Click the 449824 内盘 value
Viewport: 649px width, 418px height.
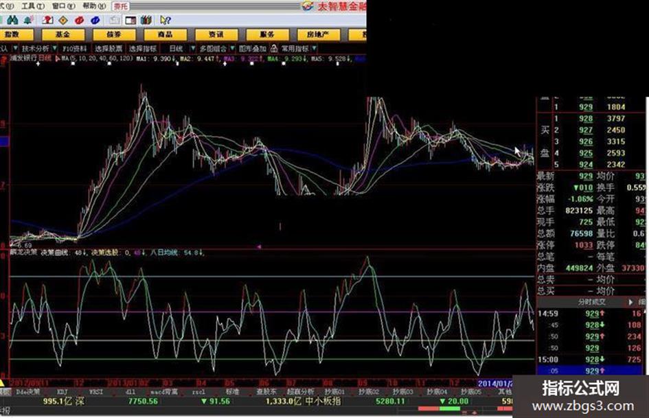point(580,268)
